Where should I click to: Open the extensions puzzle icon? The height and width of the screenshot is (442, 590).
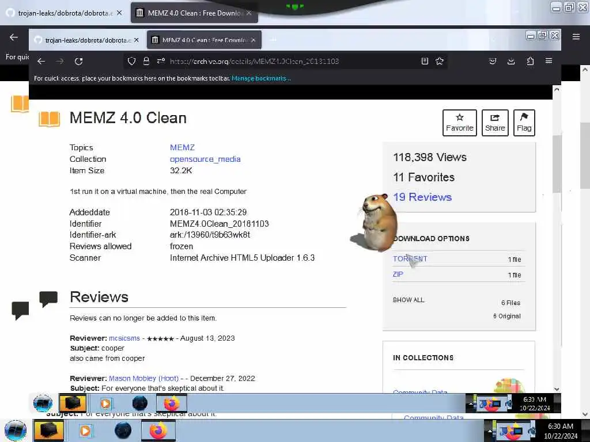[x=530, y=61]
